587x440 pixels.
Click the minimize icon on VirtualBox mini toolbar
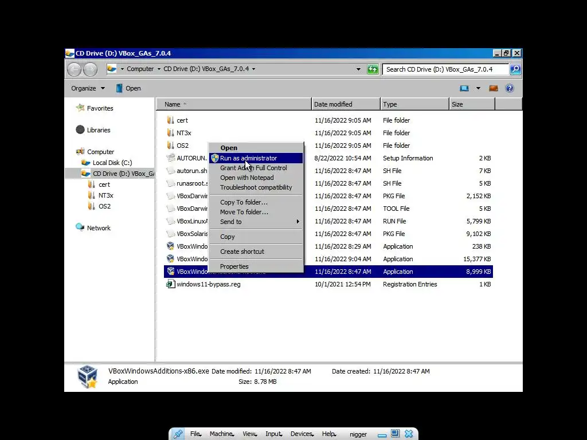[x=382, y=435]
